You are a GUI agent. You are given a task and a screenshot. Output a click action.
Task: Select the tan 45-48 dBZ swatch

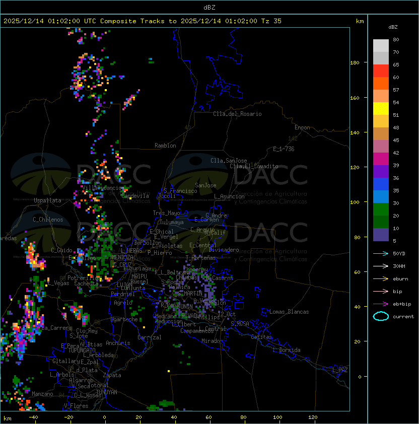click(381, 133)
